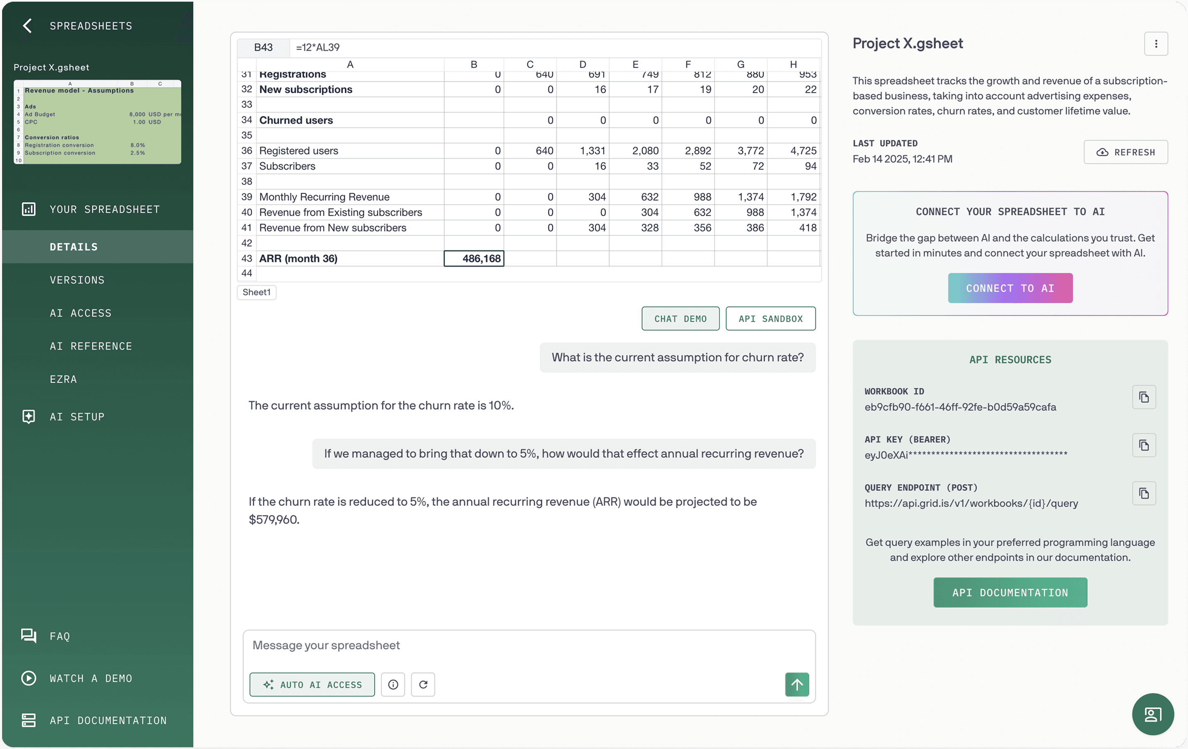
Task: Open AI Setup in sidebar
Action: (77, 417)
